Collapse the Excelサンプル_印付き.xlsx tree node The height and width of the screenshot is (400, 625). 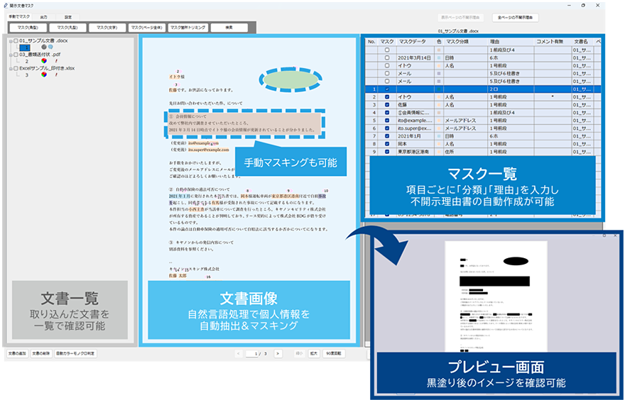pyautogui.click(x=10, y=67)
